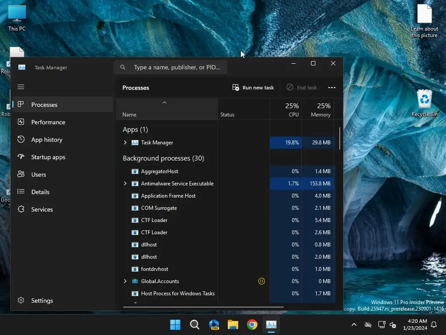Click the network tray icon
Image resolution: width=446 pixels, height=335 pixels.
coord(382,325)
